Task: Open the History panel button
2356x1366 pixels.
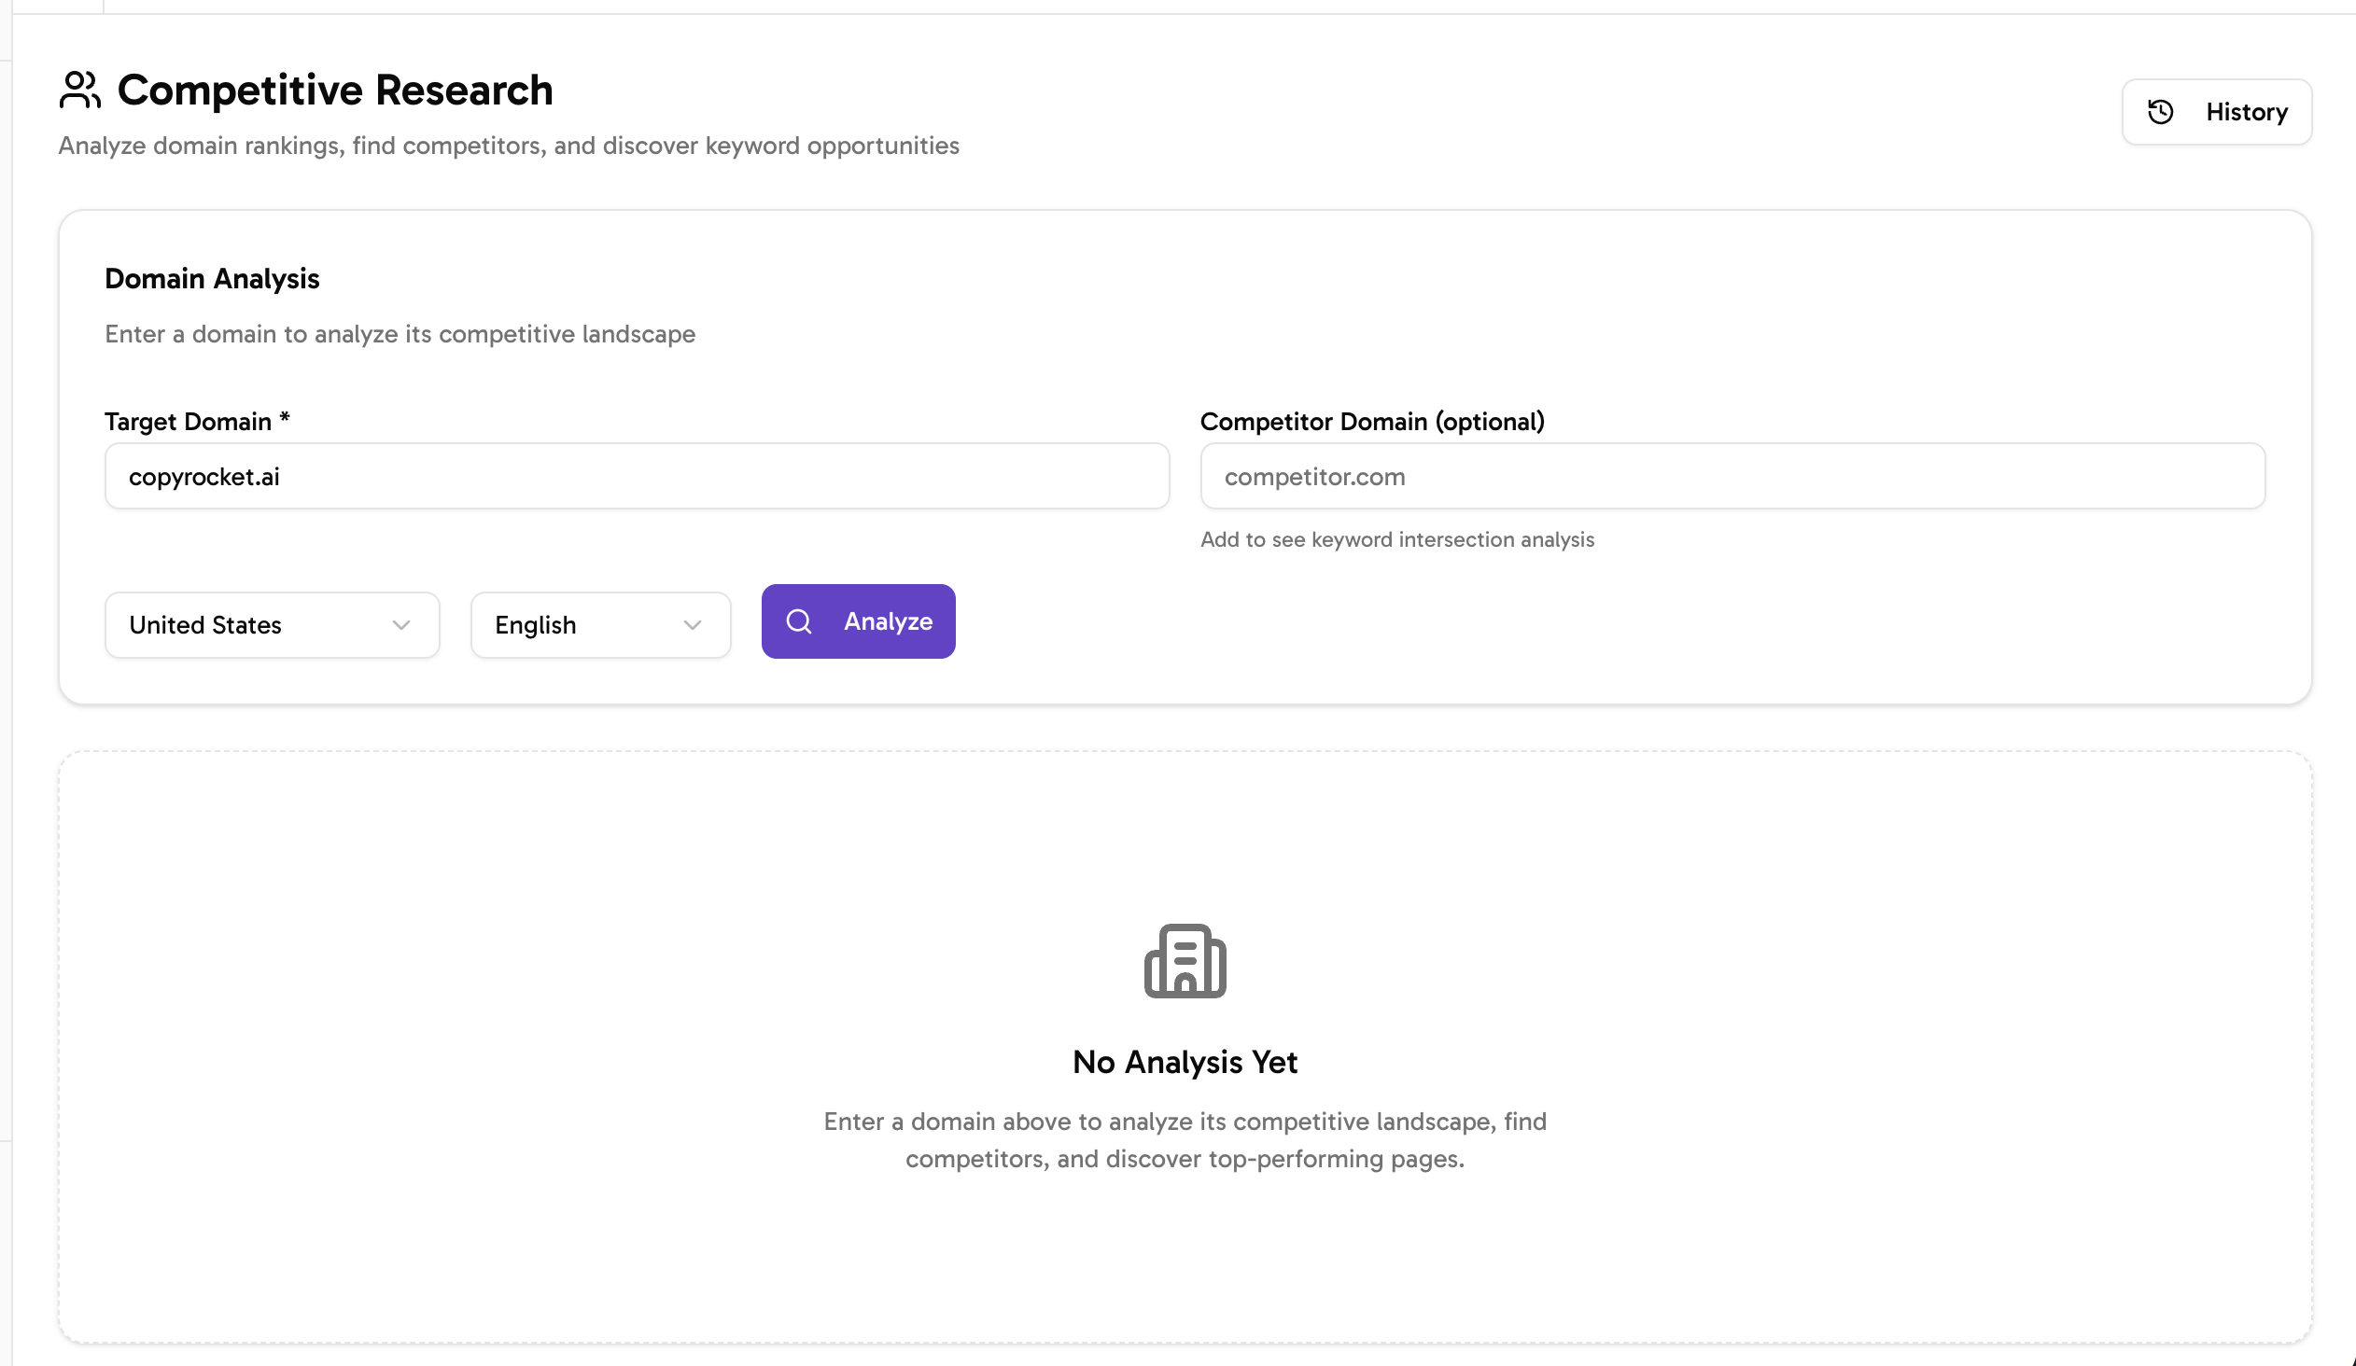Action: tap(2216, 112)
